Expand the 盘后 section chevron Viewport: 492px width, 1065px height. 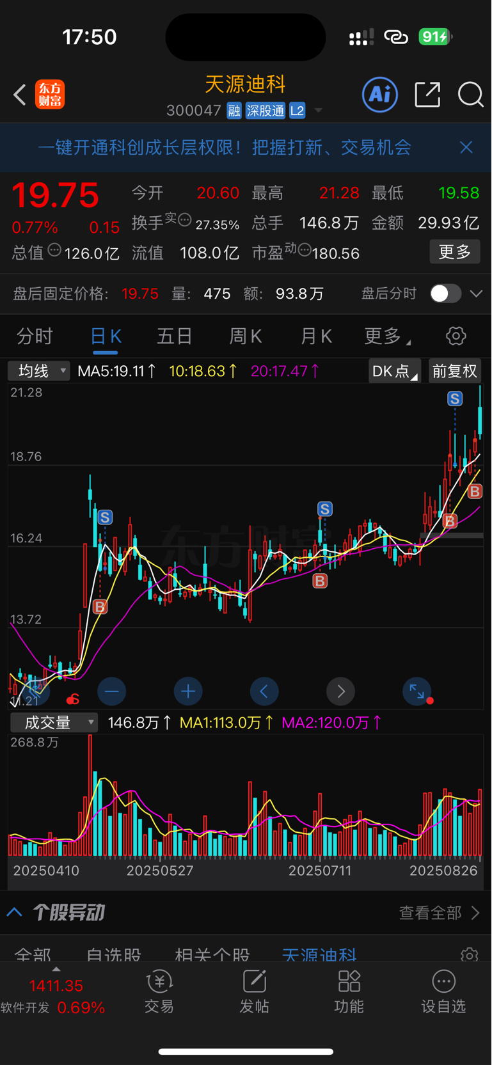point(476,294)
